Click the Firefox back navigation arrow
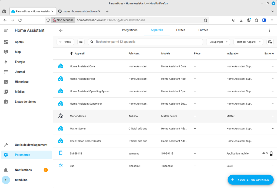 5,20
